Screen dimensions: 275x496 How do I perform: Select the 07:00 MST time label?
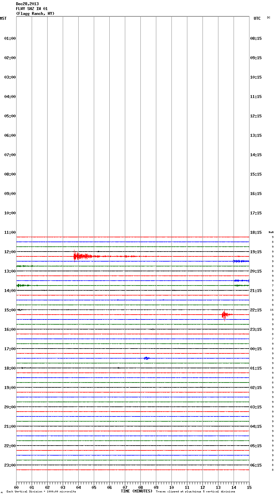[x=10, y=155]
